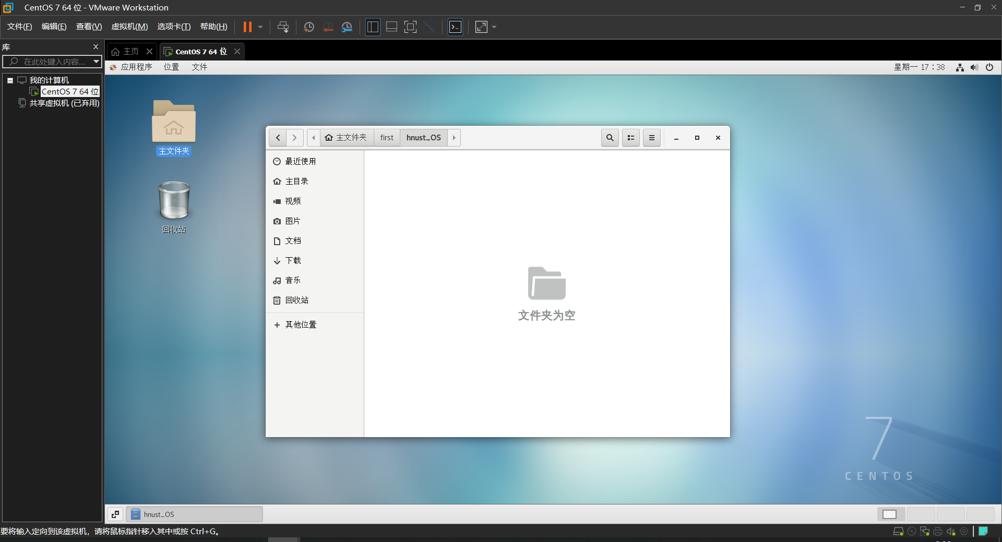The height and width of the screenshot is (542, 1002).
Task: Open the 位置 menu in CentOS
Action: click(x=171, y=67)
